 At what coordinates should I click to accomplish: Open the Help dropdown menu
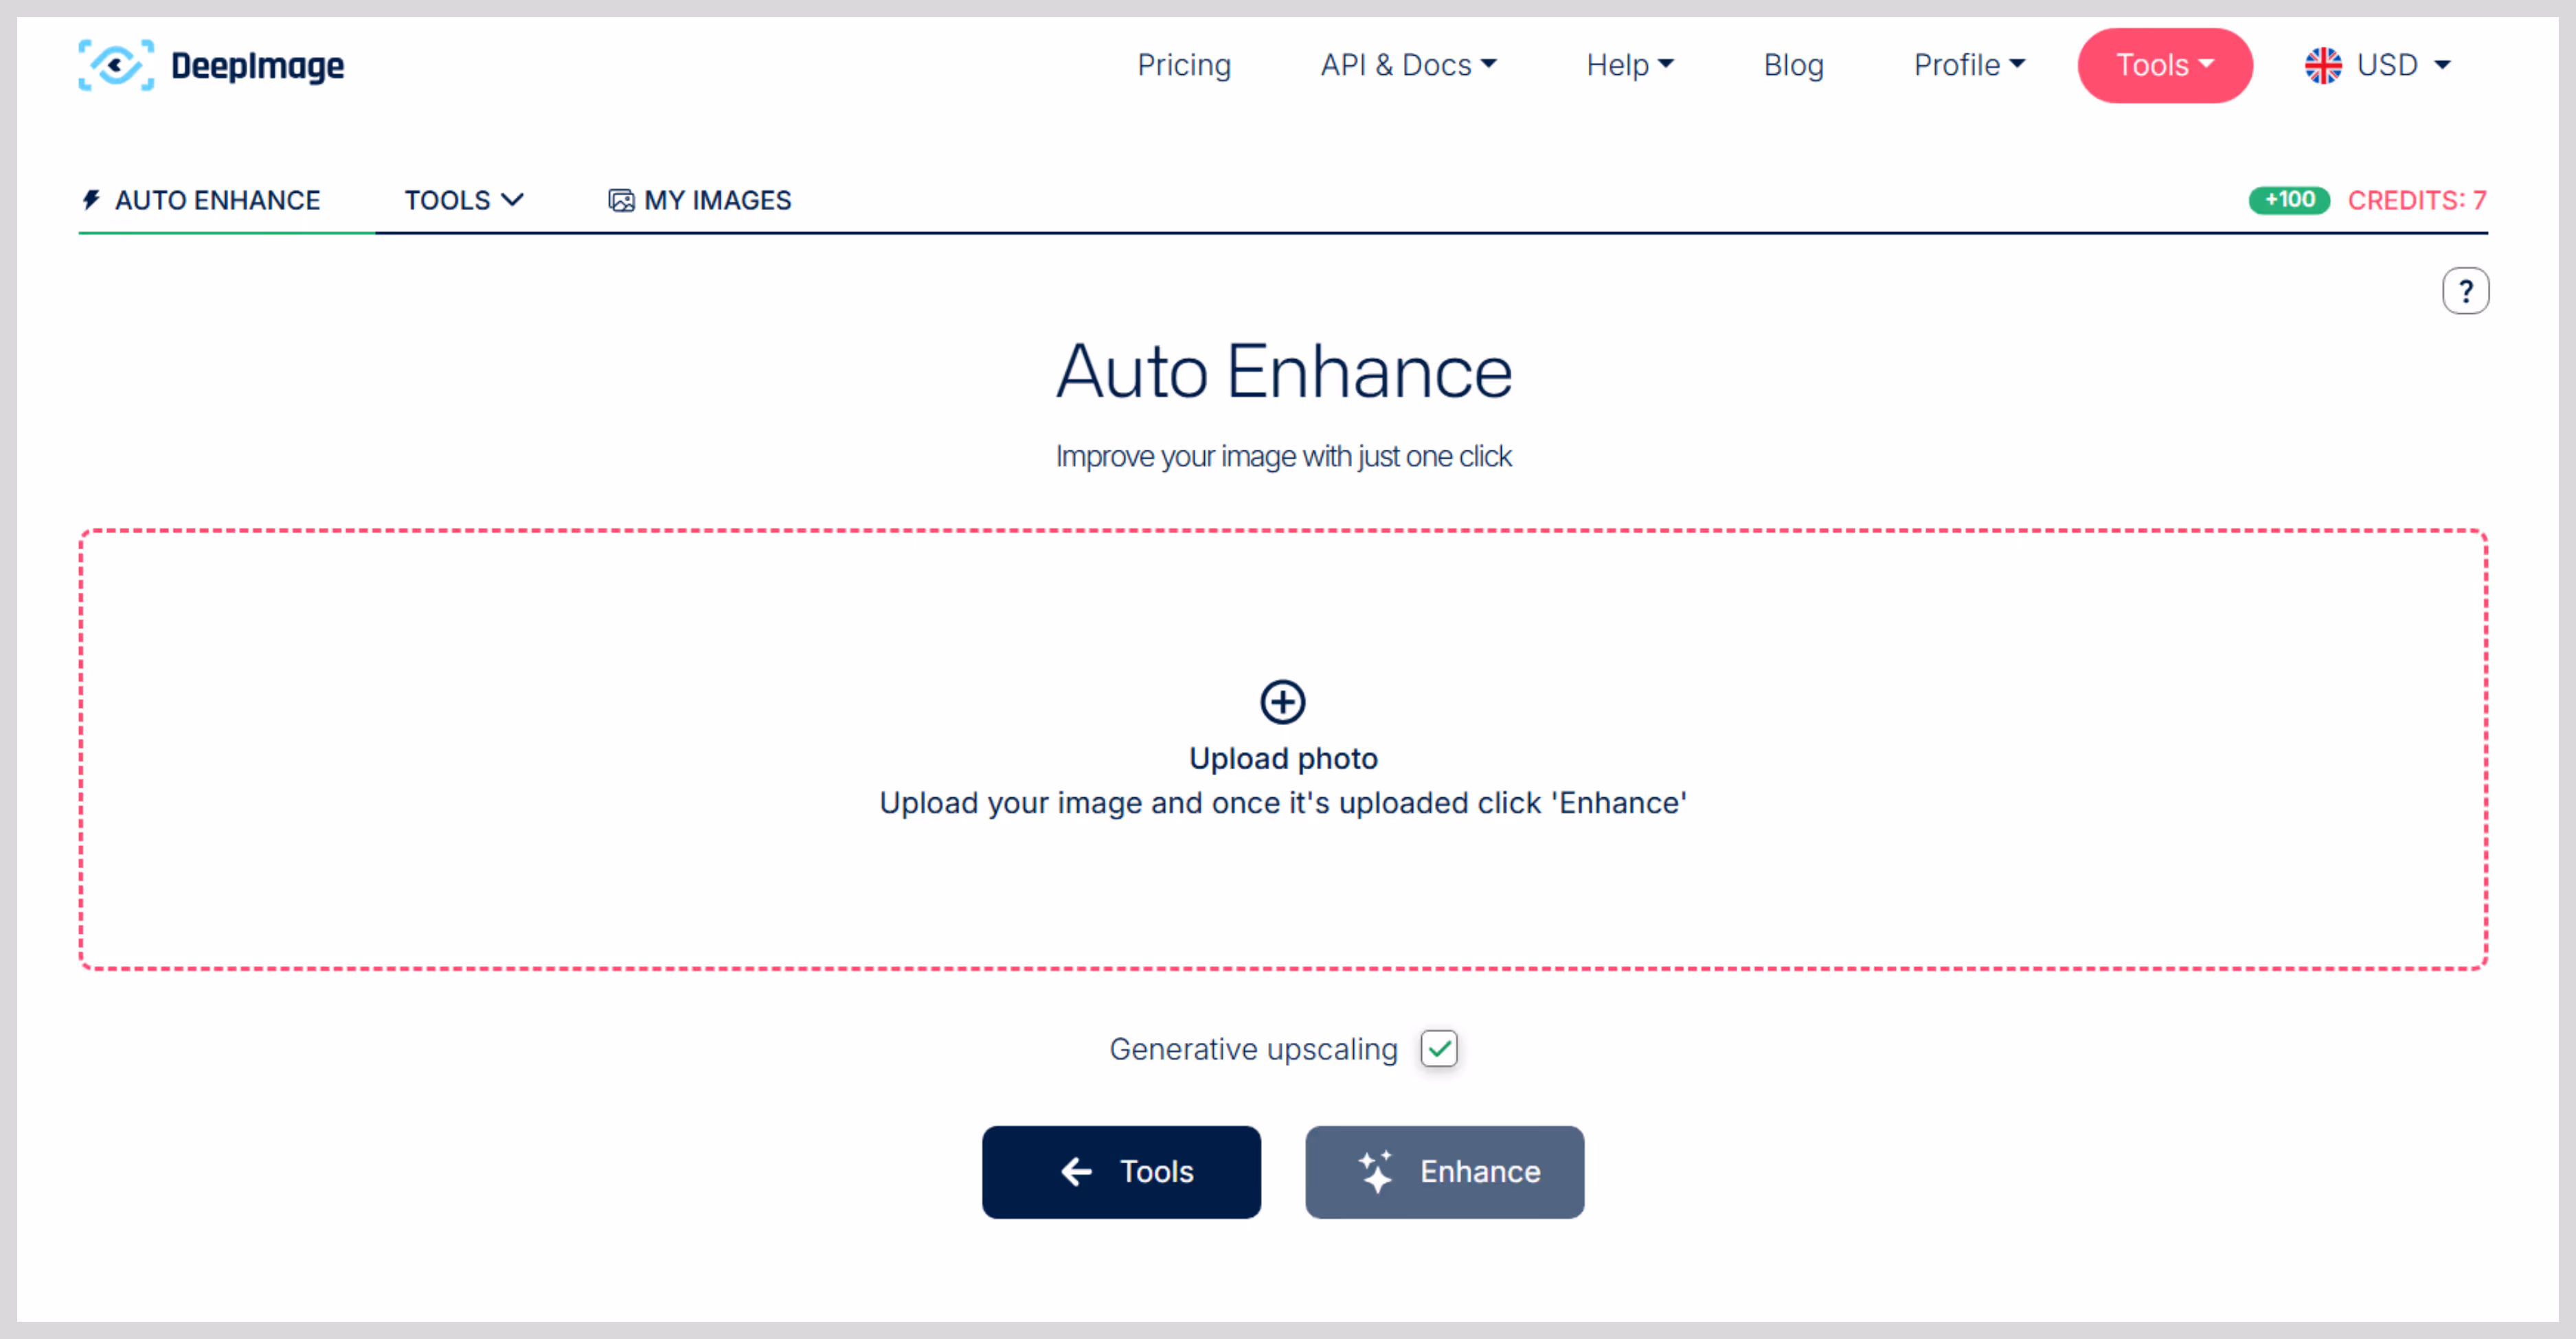click(x=1630, y=65)
